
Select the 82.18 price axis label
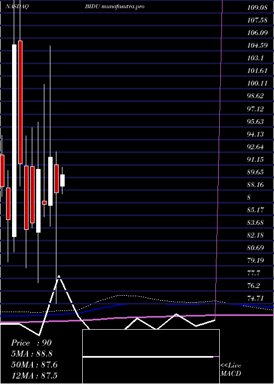[256, 235]
